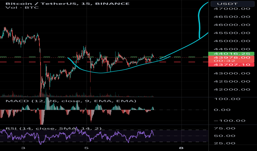Viewport: 257px width, 151px height.
Task: Click the 44500.00 price axis label
Action: click(232, 49)
